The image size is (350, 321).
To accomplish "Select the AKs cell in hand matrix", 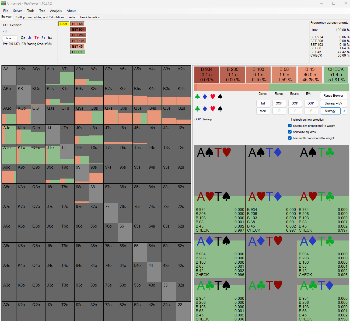I will pos(23,75).
